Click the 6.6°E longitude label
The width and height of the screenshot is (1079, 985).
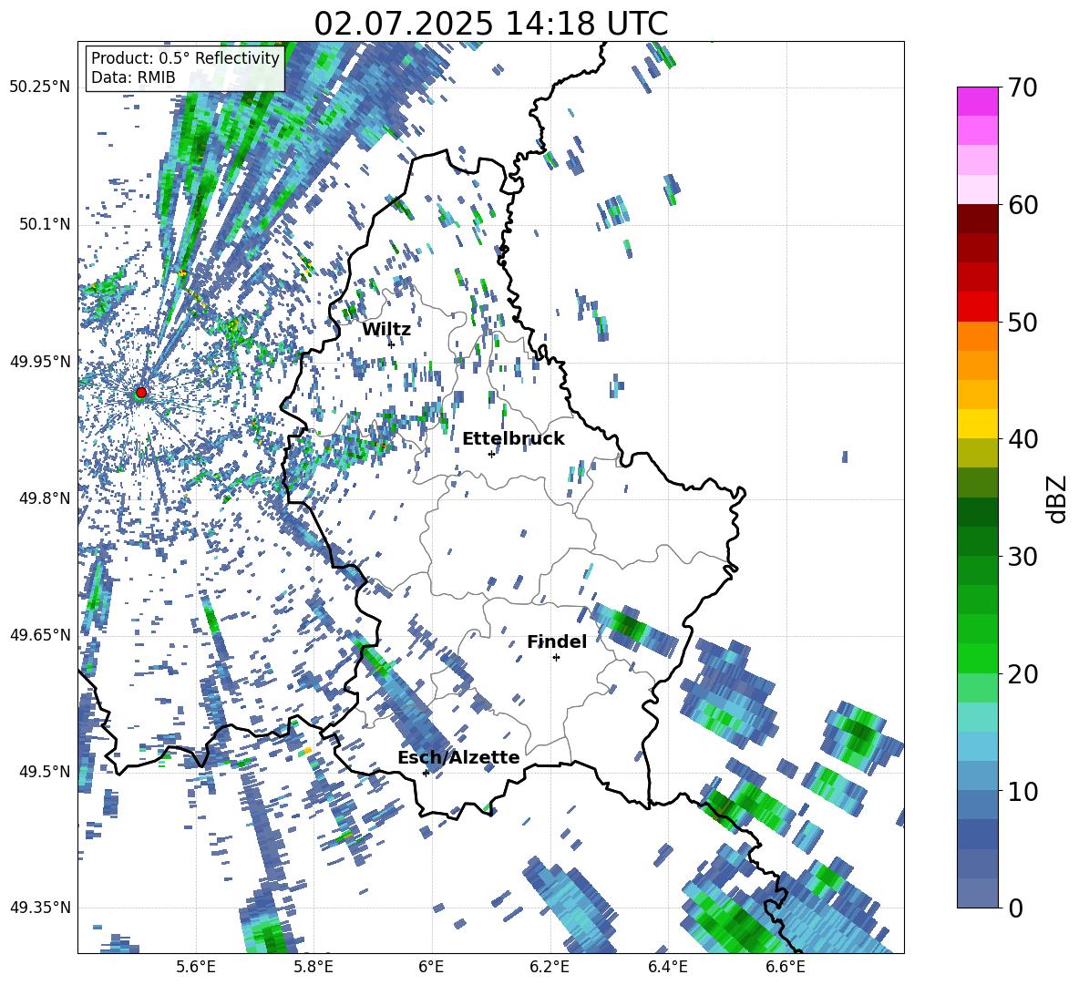point(786,967)
